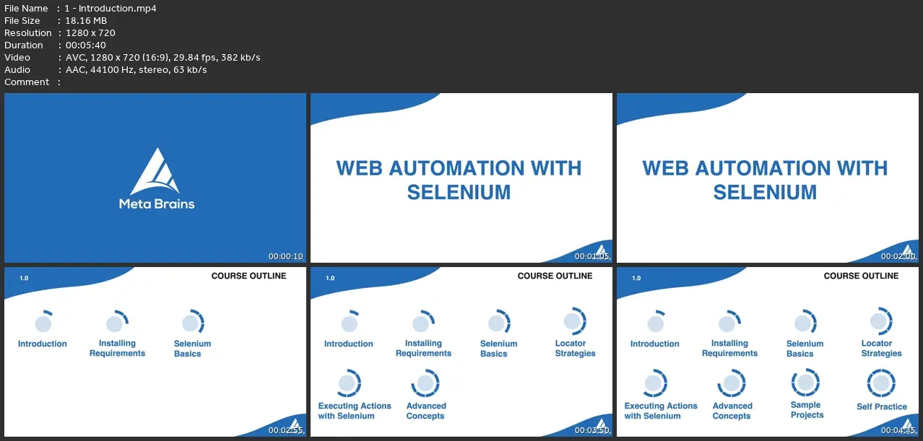The height and width of the screenshot is (441, 923).
Task: Click the 'WEB AUTOMATION WITH SELENIUM' title in the 00:01:05 frame
Action: click(459, 180)
